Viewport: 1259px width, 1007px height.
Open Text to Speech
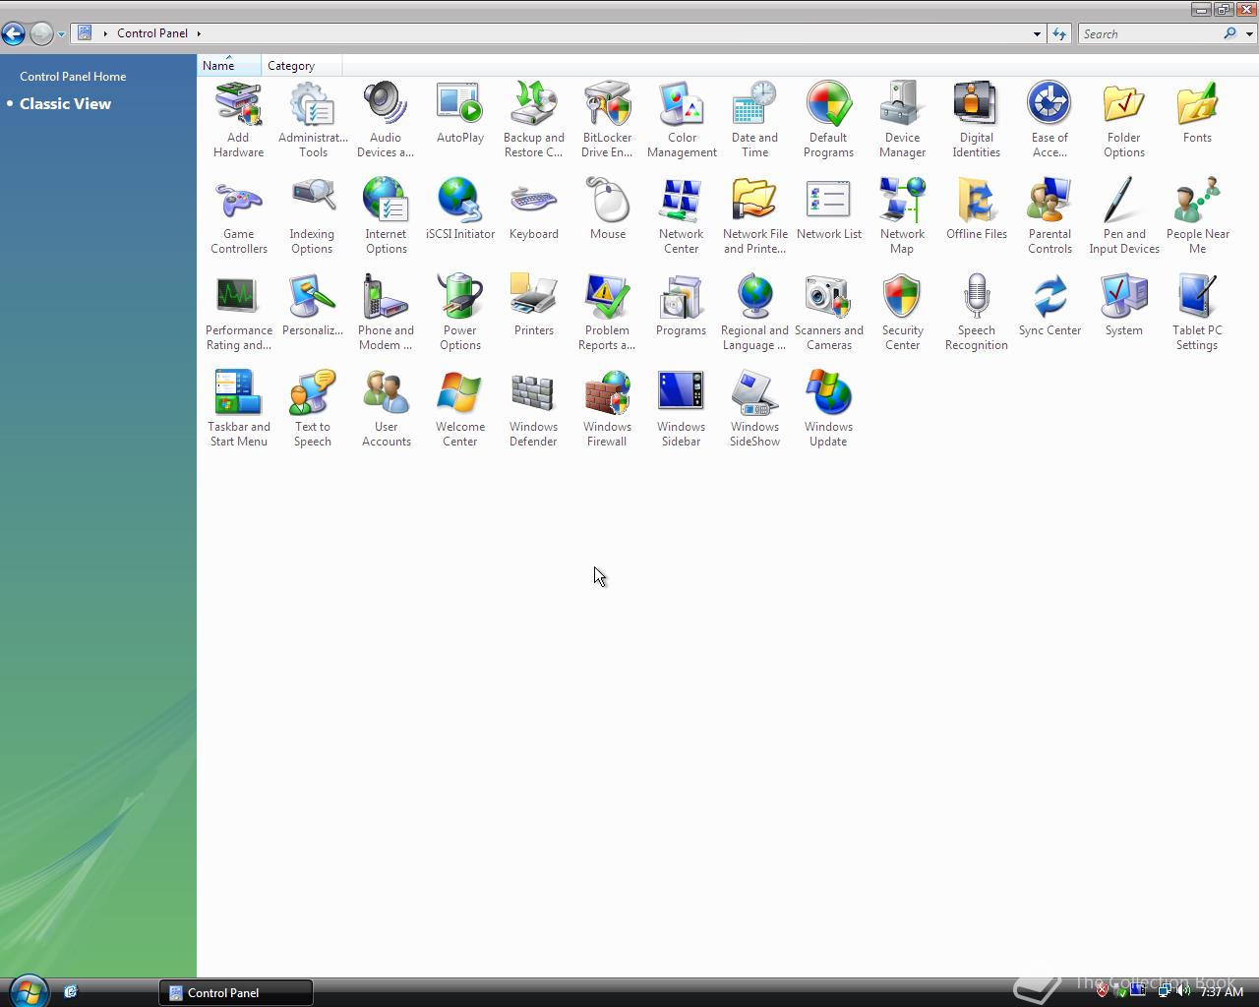click(x=313, y=409)
